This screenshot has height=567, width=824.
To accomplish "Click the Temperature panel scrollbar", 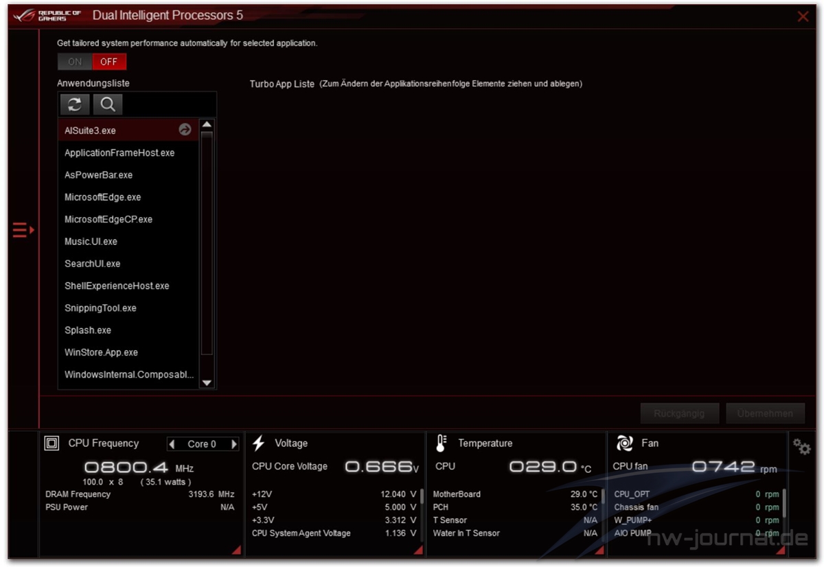I will tap(602, 497).
